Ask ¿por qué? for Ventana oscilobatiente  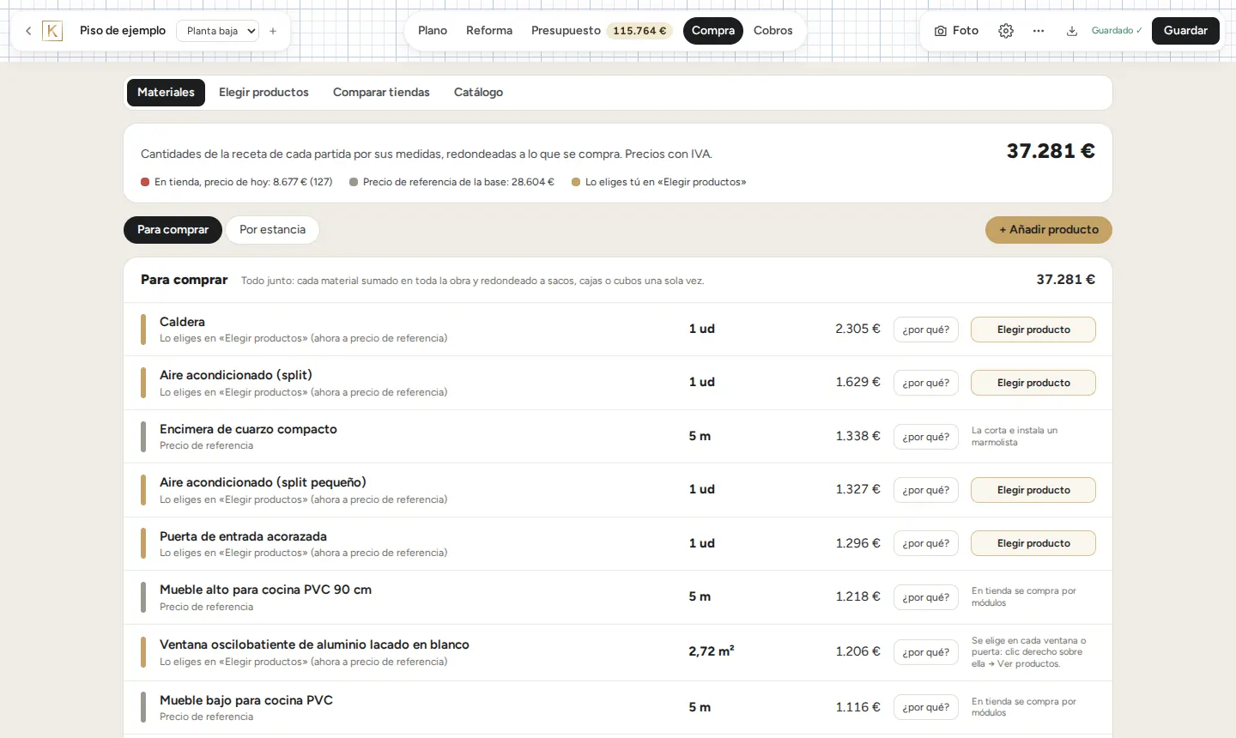click(926, 652)
